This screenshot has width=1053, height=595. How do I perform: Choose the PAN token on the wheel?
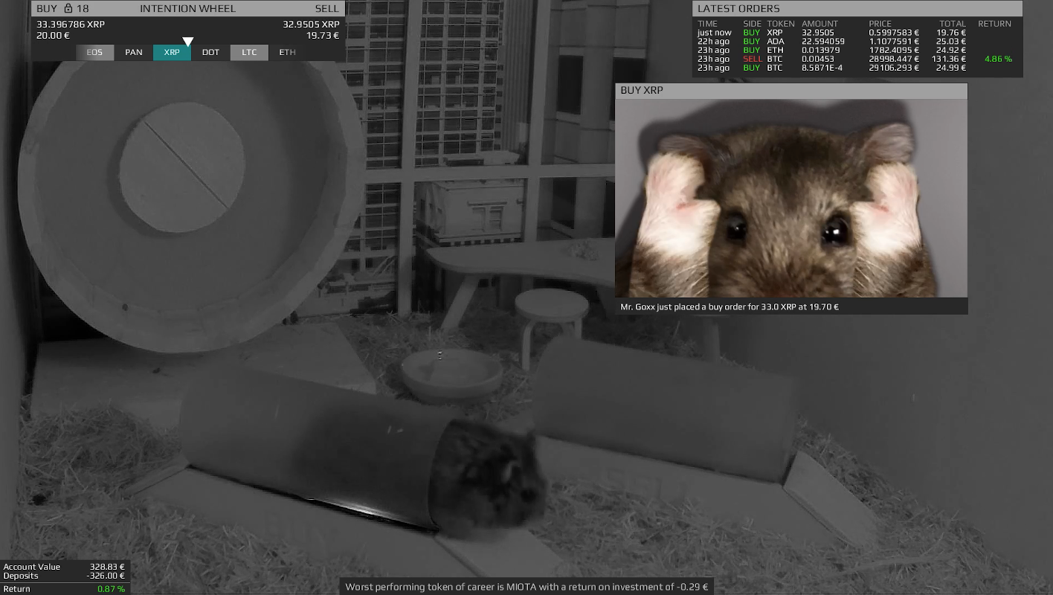[134, 53]
